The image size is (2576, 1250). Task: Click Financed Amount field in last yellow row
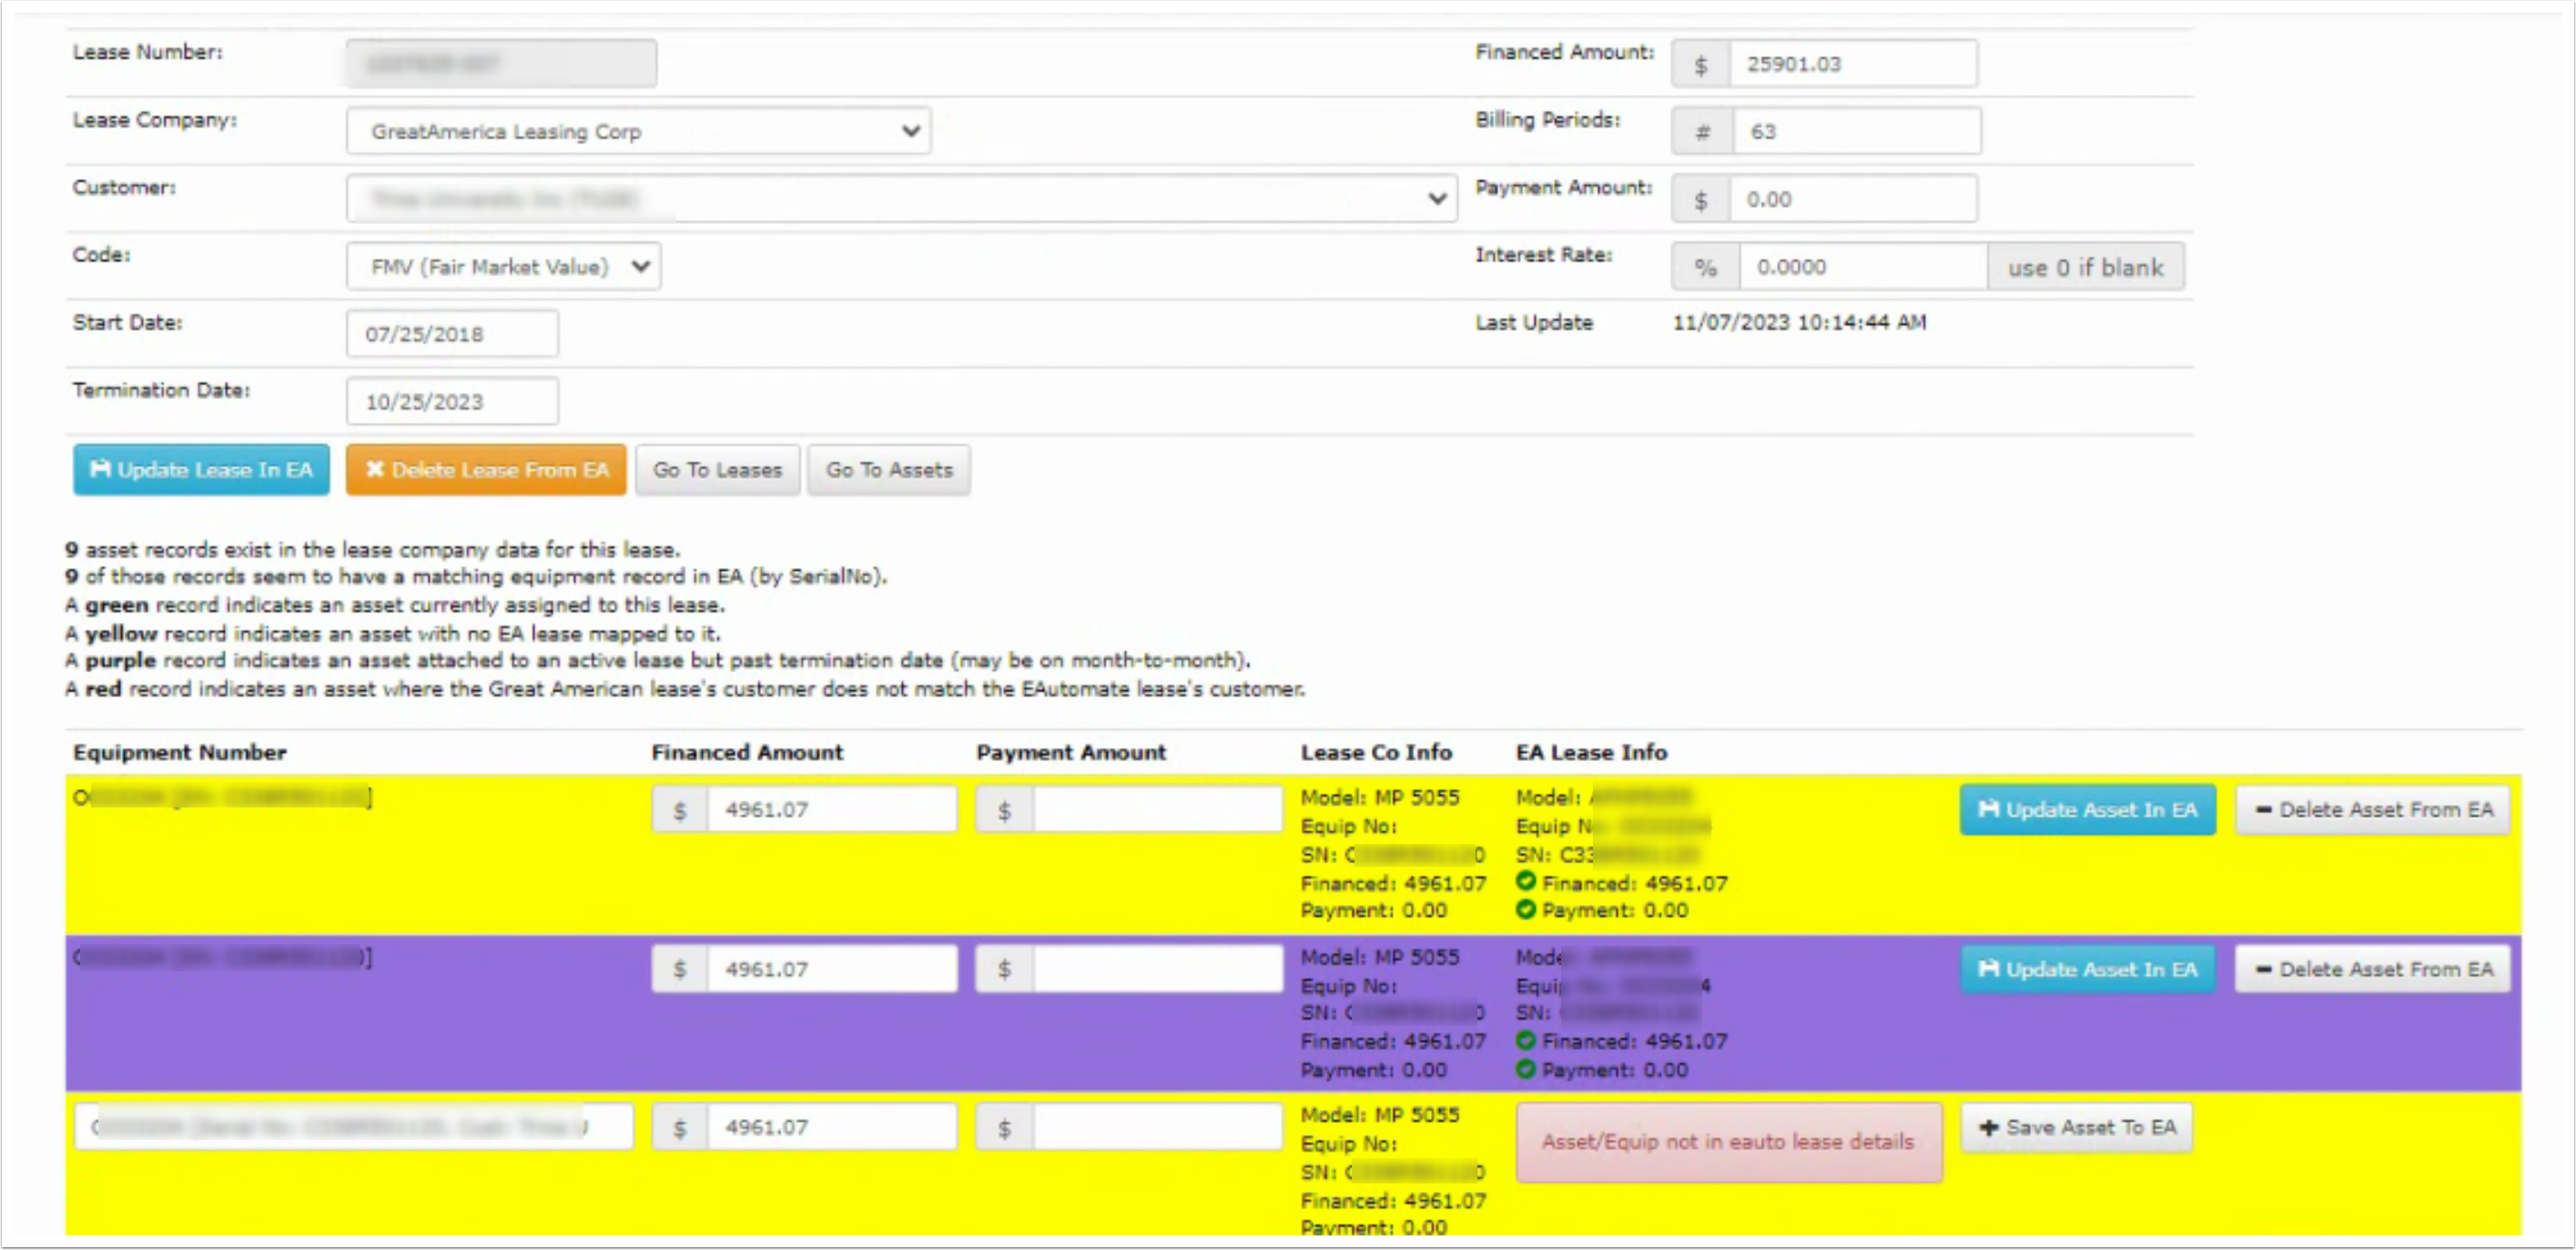coord(832,1128)
